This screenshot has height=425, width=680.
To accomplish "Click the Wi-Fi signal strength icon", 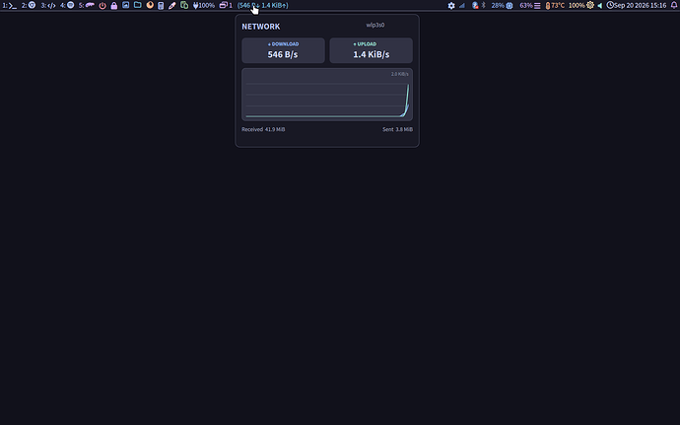I will pyautogui.click(x=462, y=6).
